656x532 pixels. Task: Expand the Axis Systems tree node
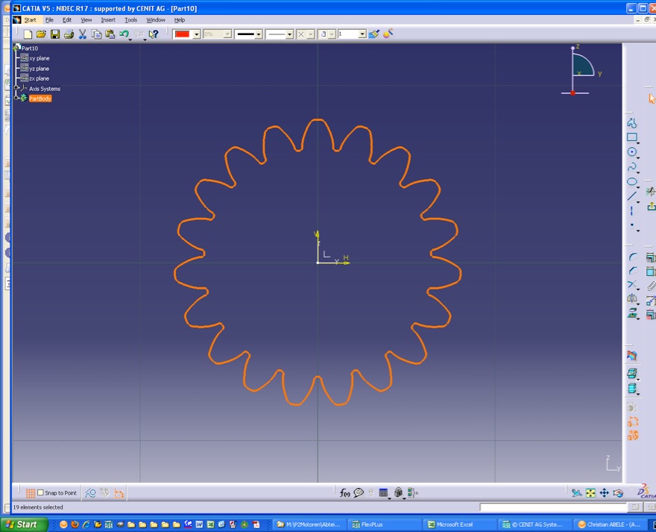[16, 88]
